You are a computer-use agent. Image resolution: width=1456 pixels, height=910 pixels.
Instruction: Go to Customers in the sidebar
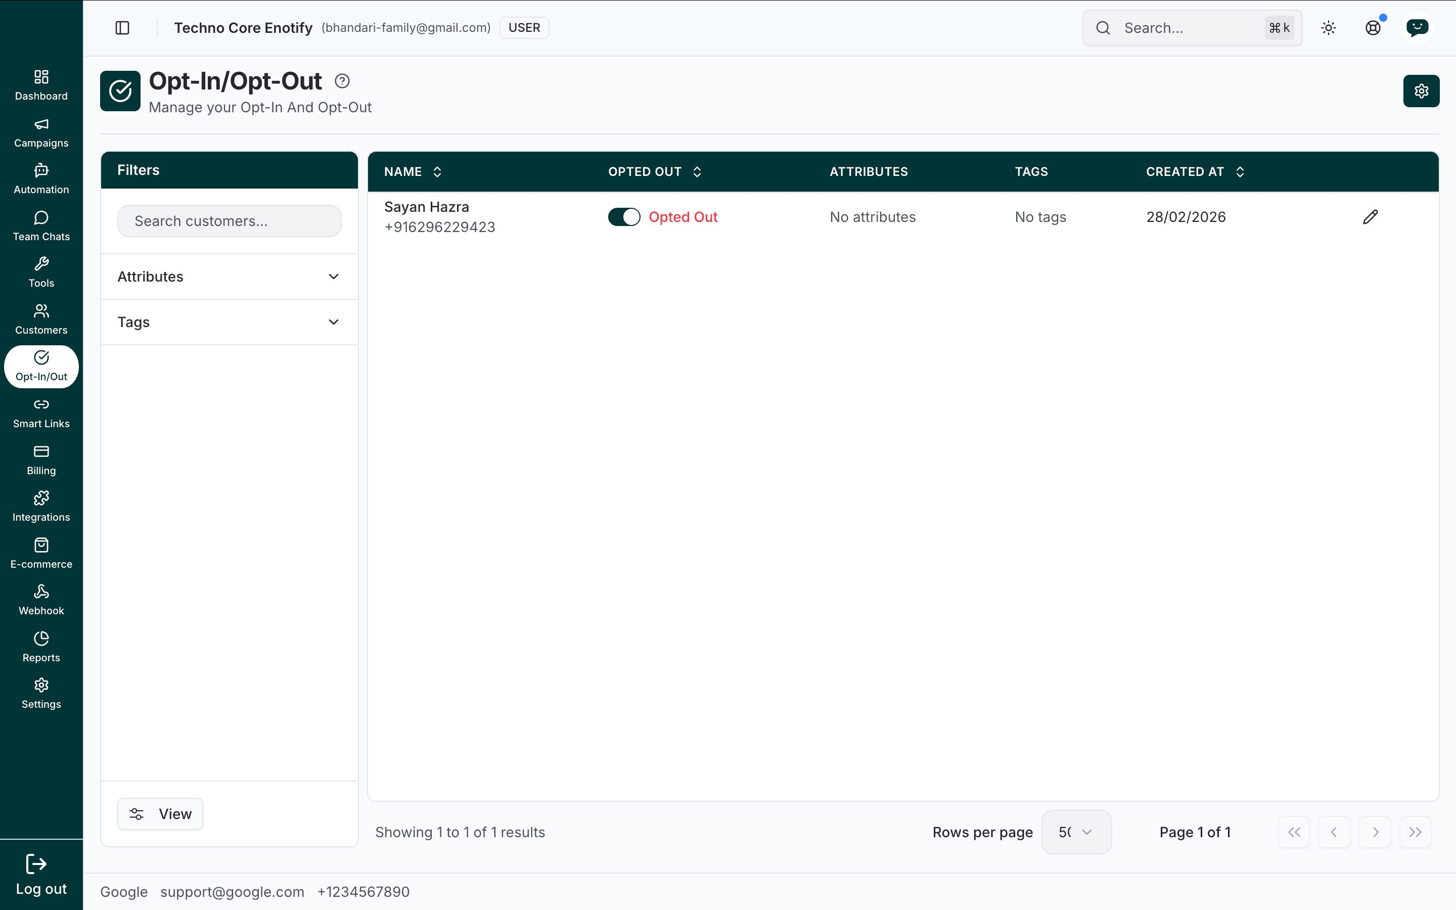click(41, 320)
